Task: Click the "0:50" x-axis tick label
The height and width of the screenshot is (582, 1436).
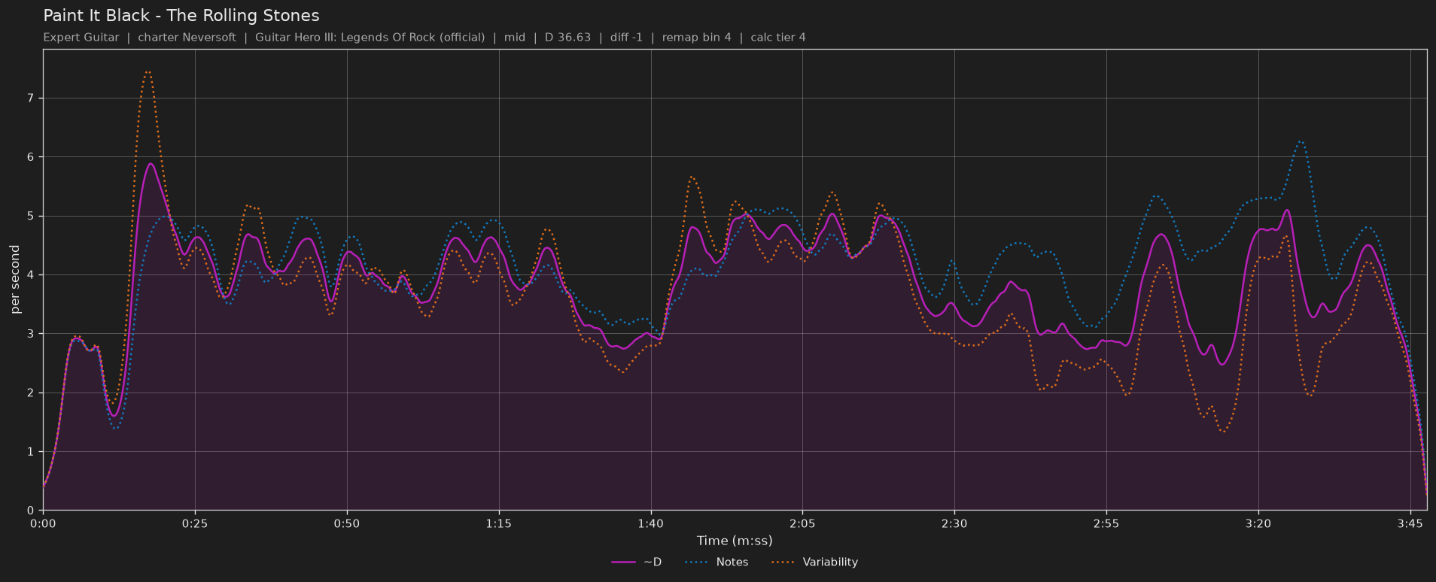Action: (347, 523)
